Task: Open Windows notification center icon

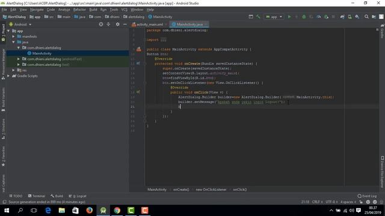Action: [x=359, y=211]
